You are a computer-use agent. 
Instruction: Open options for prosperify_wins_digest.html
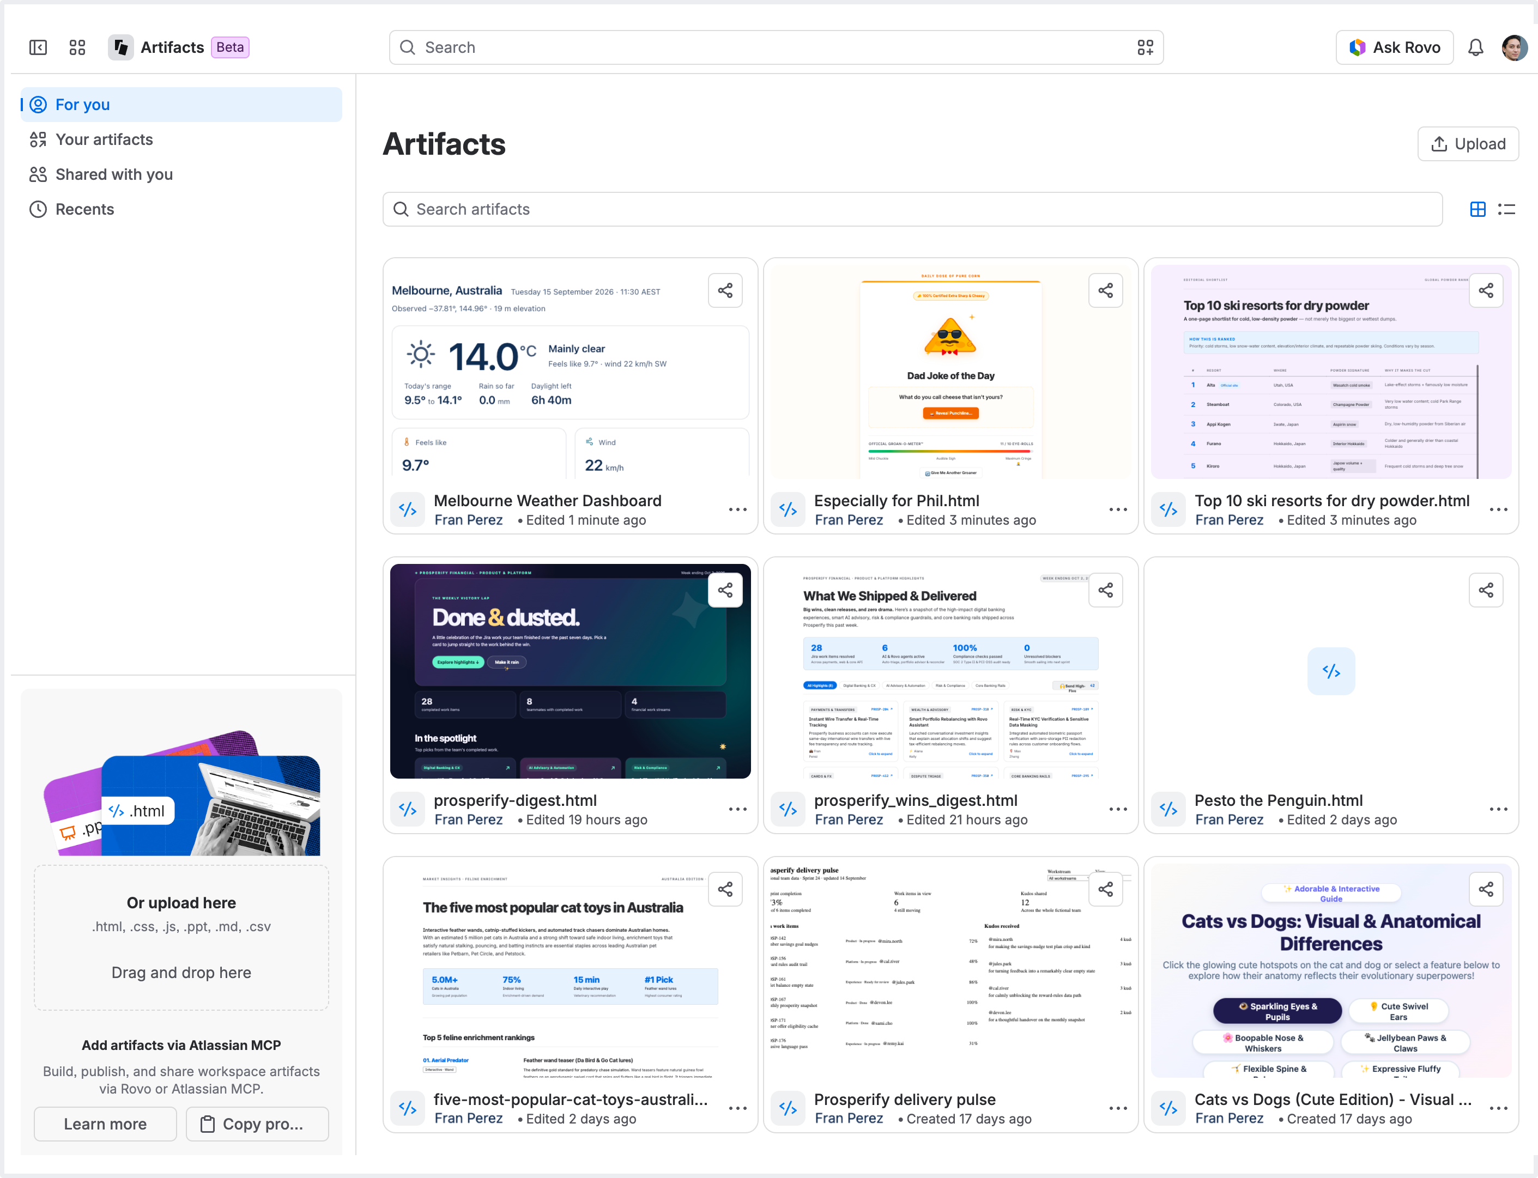1117,809
